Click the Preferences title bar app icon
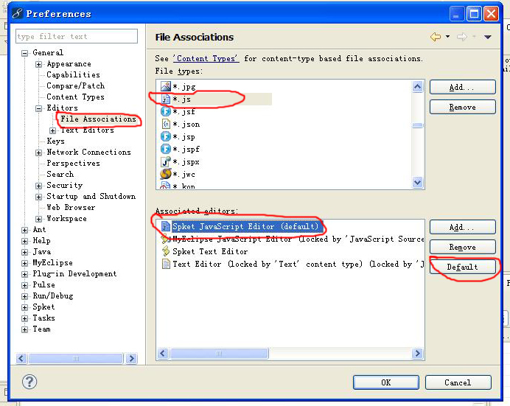This screenshot has width=510, height=406. [17, 13]
